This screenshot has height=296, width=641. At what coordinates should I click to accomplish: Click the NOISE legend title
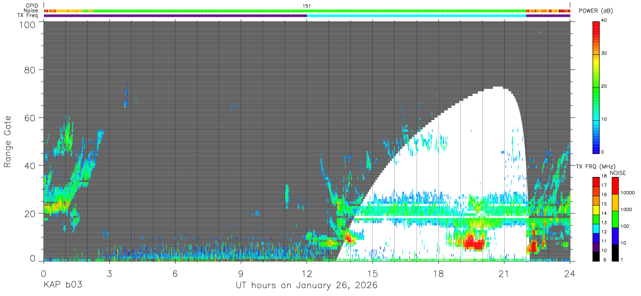click(x=619, y=173)
